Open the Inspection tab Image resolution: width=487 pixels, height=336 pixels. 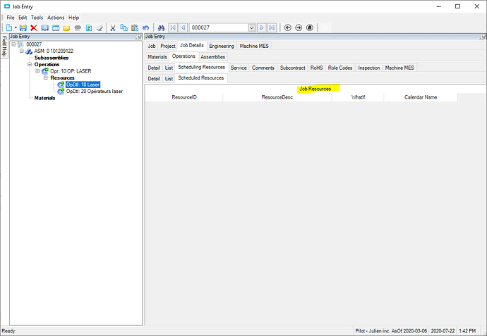[x=369, y=68]
